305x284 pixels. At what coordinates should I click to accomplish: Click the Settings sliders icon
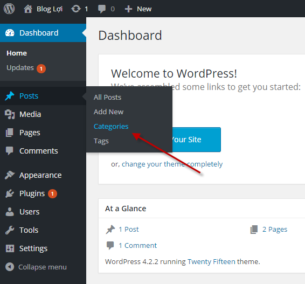[10, 248]
